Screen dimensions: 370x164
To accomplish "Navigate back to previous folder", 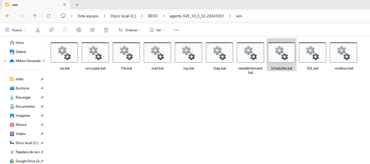I will [8, 16].
